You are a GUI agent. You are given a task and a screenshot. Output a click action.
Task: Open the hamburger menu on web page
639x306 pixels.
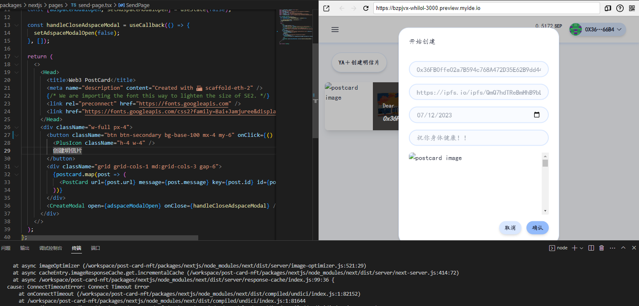point(335,29)
